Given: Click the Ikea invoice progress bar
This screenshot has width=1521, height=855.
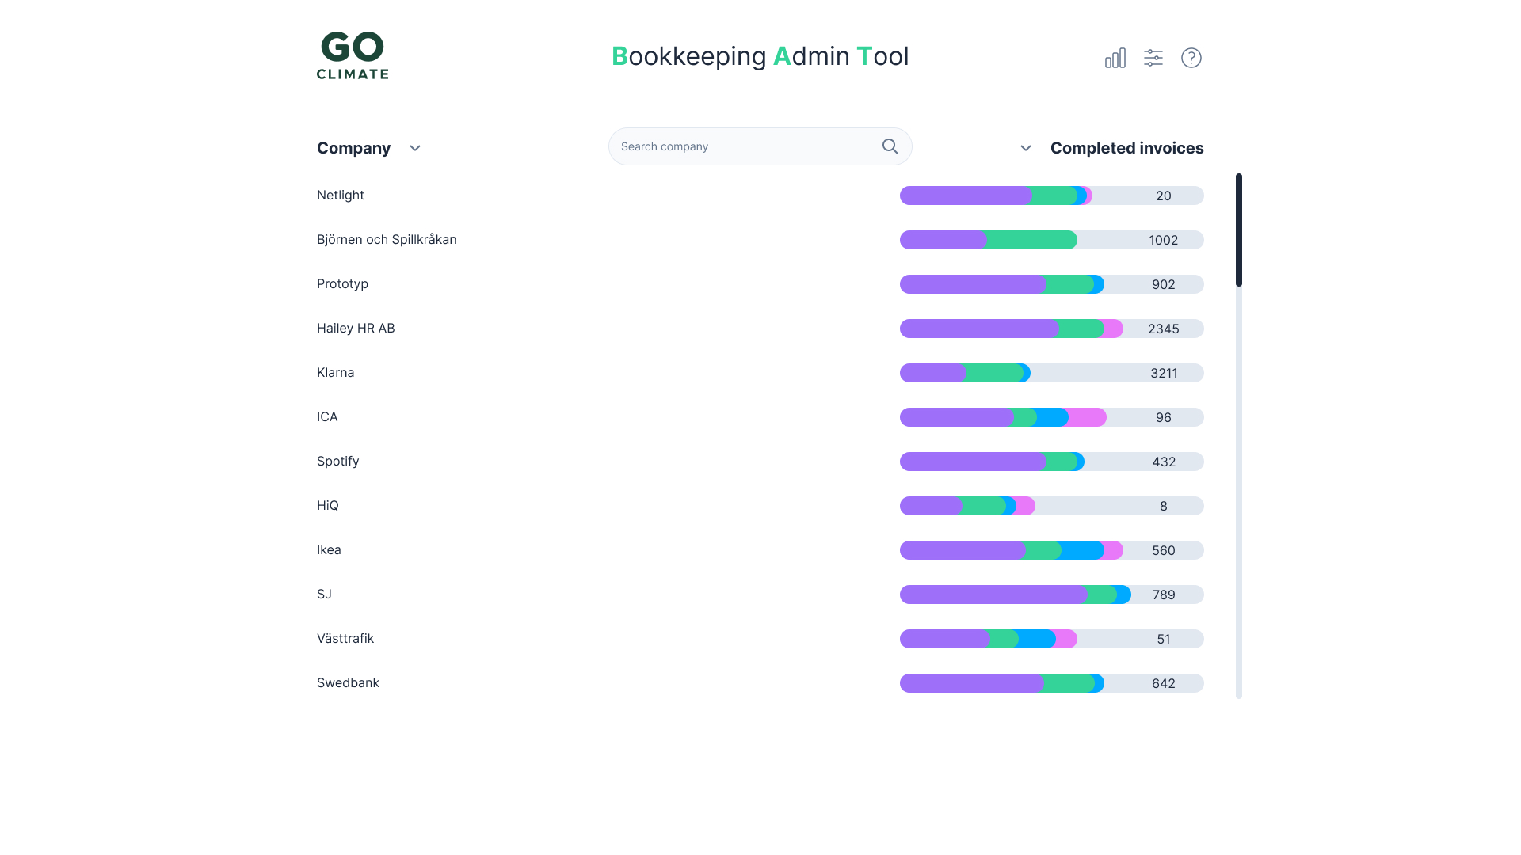Looking at the screenshot, I should point(1051,550).
